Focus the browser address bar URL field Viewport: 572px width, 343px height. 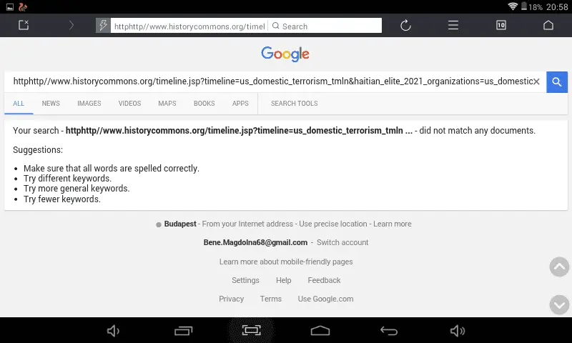click(x=189, y=26)
